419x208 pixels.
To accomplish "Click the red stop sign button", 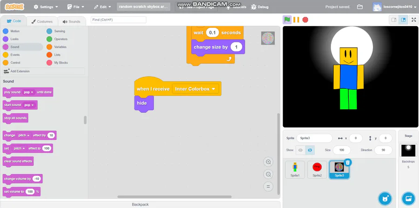I will pyautogui.click(x=305, y=19).
